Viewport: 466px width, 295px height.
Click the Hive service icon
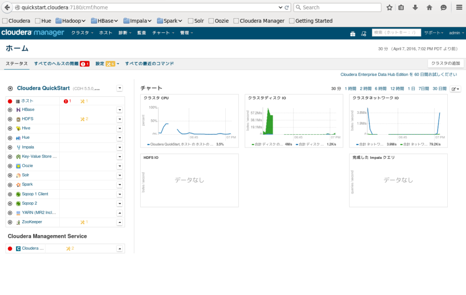click(x=18, y=128)
